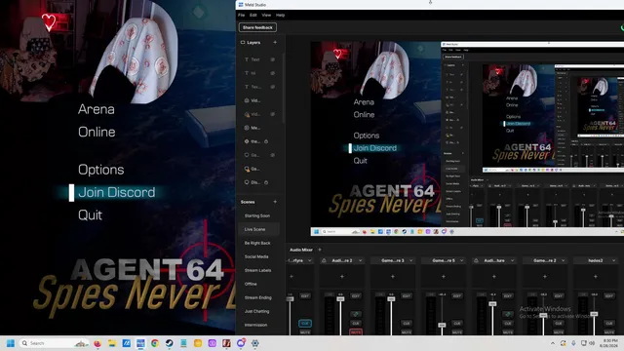Toggle visibility of the 'hi' text layer
The image size is (624, 351).
(273, 73)
